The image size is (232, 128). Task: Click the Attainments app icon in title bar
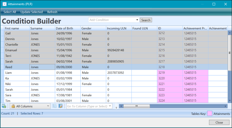[4, 4]
